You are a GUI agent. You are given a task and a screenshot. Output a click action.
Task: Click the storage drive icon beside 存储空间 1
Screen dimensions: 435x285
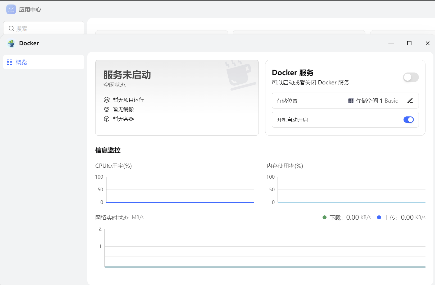pos(351,101)
